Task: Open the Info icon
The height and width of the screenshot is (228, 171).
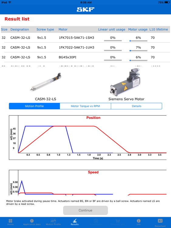Action: point(139,221)
